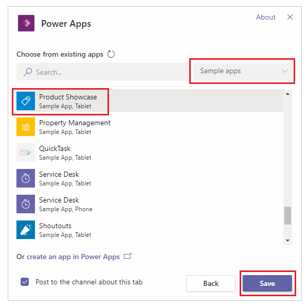
Task: Go Back to the previous step
Action: pos(211,283)
